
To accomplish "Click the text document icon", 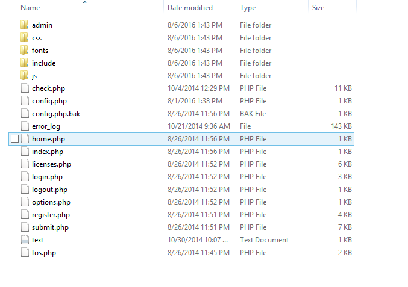I will pyautogui.click(x=25, y=240).
